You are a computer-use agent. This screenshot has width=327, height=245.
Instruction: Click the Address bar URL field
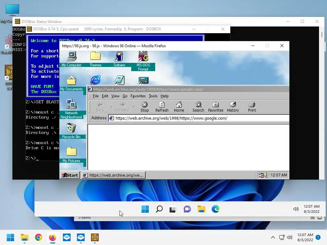point(199,118)
